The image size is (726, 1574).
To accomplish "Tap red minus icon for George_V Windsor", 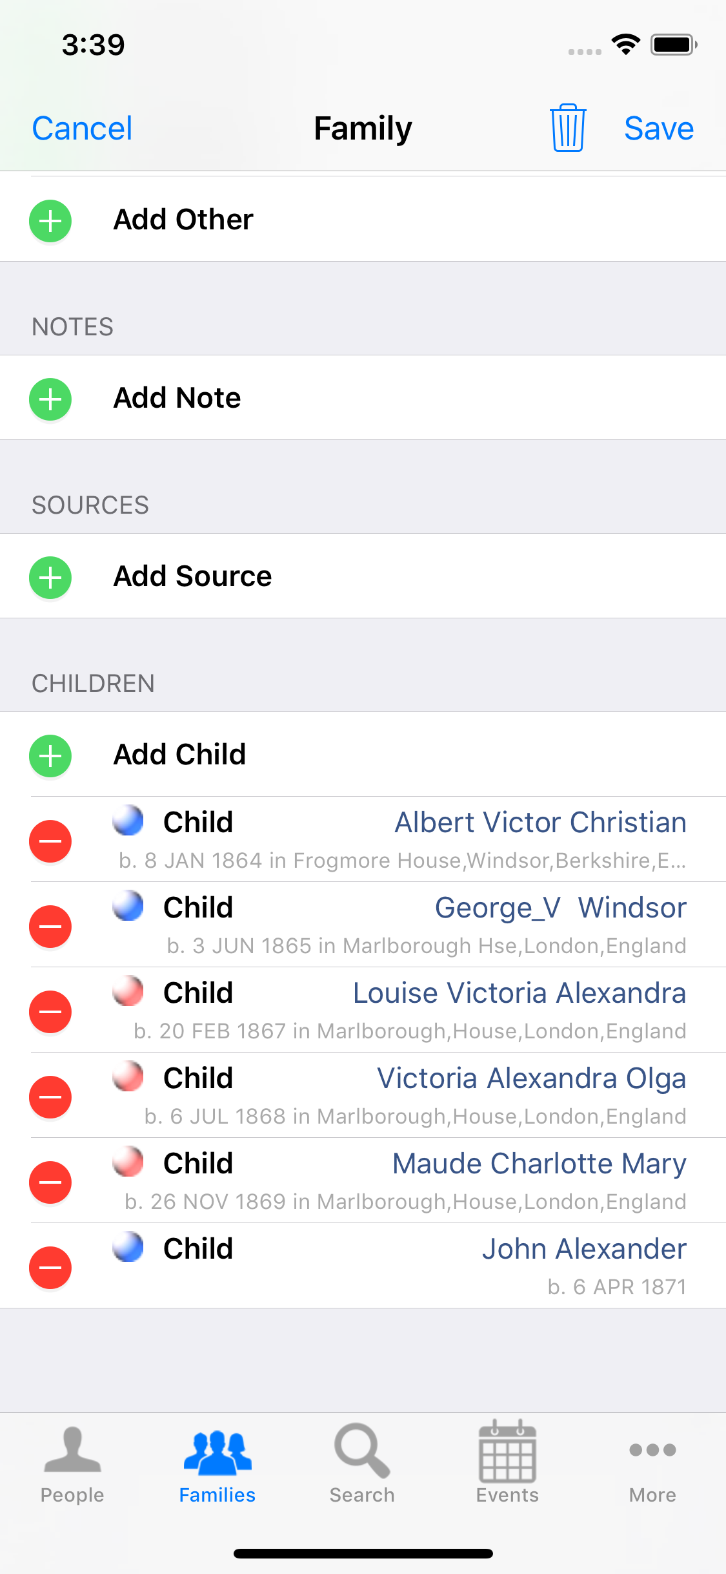I will [50, 926].
